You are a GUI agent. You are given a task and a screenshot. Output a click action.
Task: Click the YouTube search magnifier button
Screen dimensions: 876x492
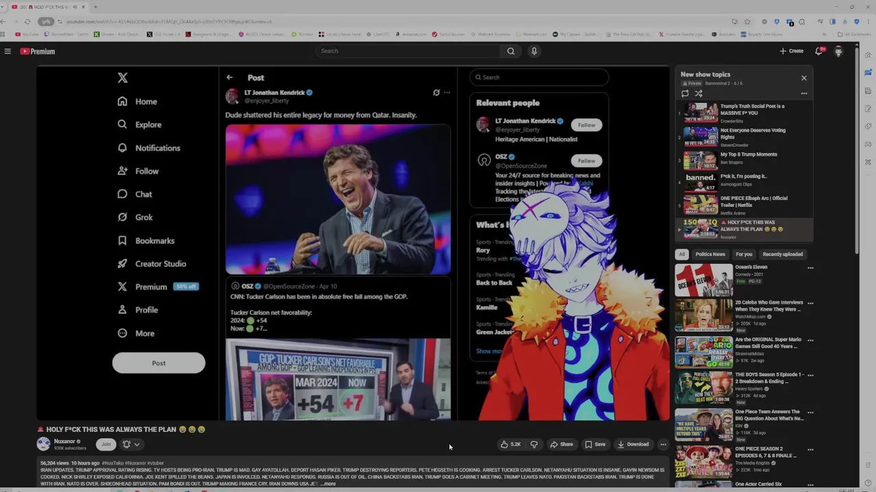pos(511,51)
